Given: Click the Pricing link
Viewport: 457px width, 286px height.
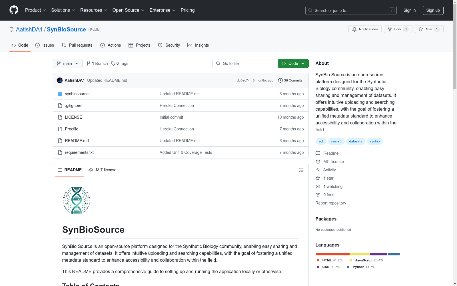Looking at the screenshot, I should [188, 10].
